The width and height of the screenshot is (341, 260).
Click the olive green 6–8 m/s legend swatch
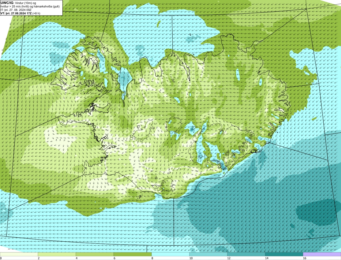(133, 254)
